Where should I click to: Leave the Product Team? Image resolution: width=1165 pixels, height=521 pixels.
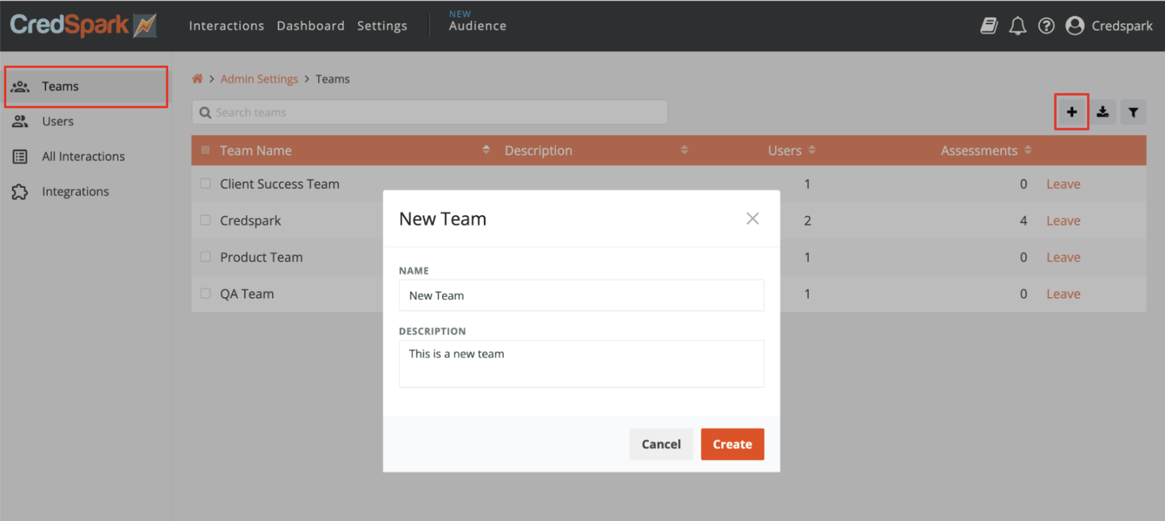click(1063, 257)
